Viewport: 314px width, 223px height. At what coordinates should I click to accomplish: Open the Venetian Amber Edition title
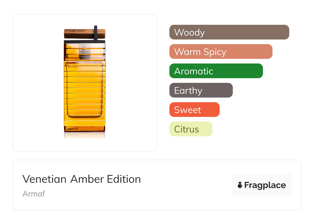coord(81,179)
